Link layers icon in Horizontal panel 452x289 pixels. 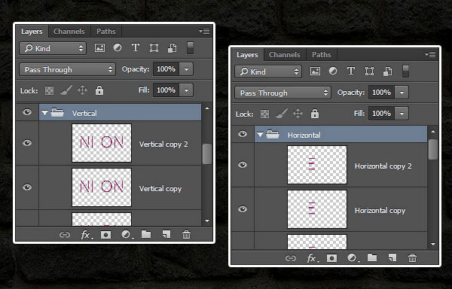pyautogui.click(x=291, y=258)
